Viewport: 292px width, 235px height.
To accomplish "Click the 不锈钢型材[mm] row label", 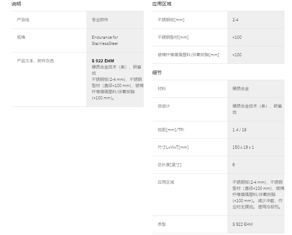I will 172,37.
